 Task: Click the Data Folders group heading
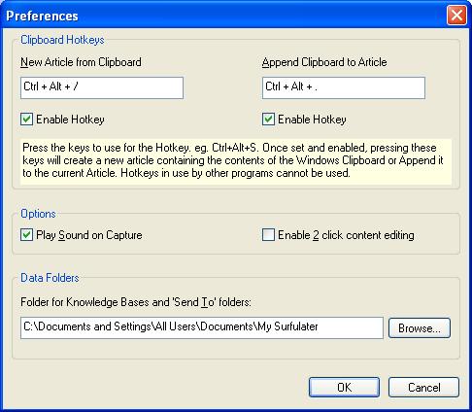coord(50,278)
